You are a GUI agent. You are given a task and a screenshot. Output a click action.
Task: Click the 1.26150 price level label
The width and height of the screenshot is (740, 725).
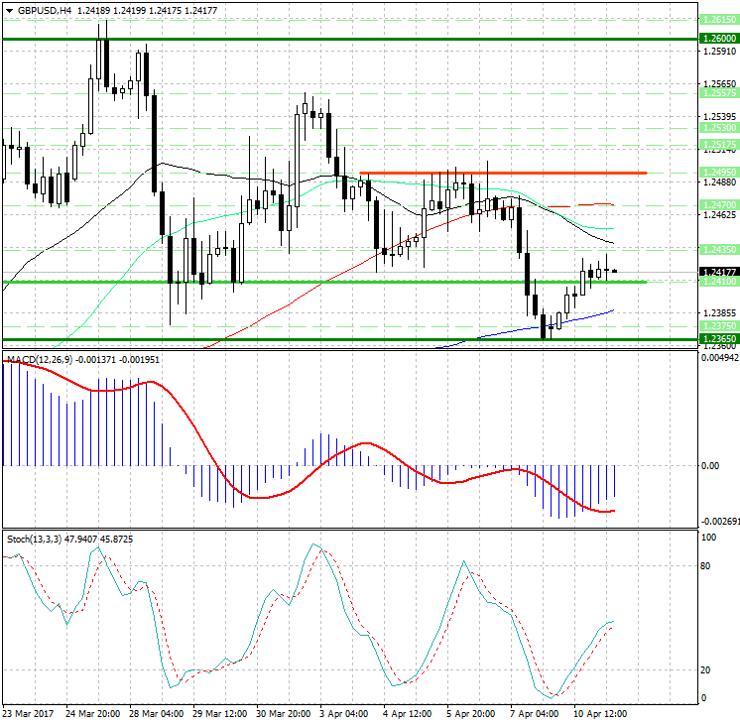pyautogui.click(x=718, y=20)
